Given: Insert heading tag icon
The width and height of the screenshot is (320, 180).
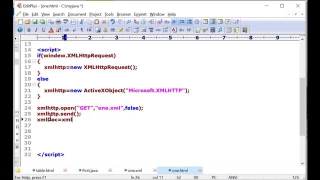Looking at the screenshot, I should [x=89, y=30].
